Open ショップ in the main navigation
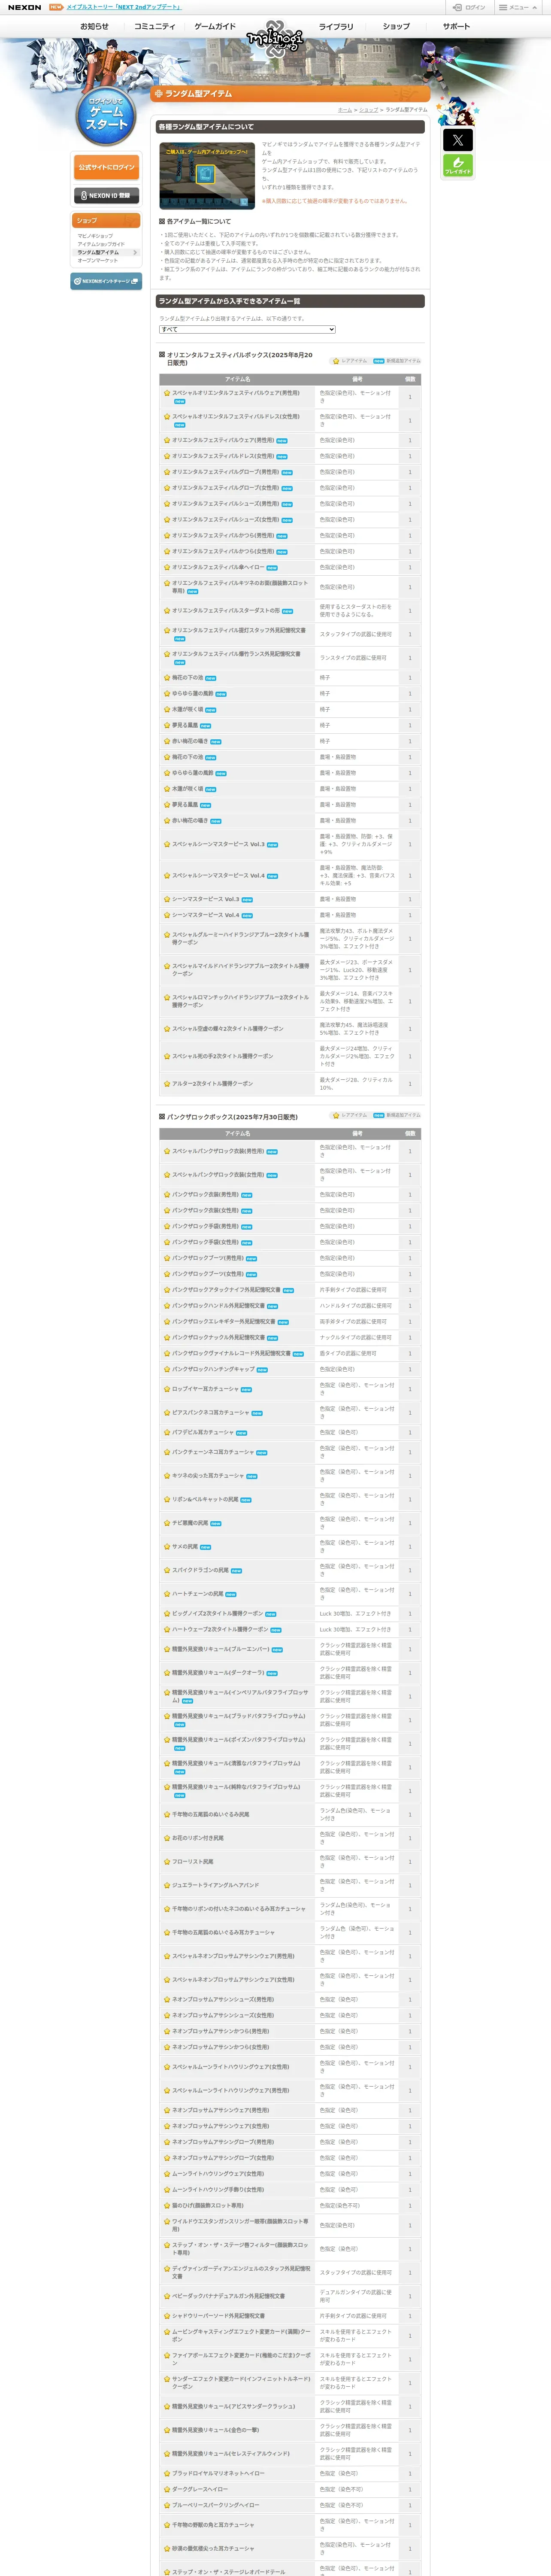551x2576 pixels. pyautogui.click(x=396, y=26)
